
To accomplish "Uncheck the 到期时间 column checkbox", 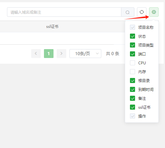I will pyautogui.click(x=133, y=89).
